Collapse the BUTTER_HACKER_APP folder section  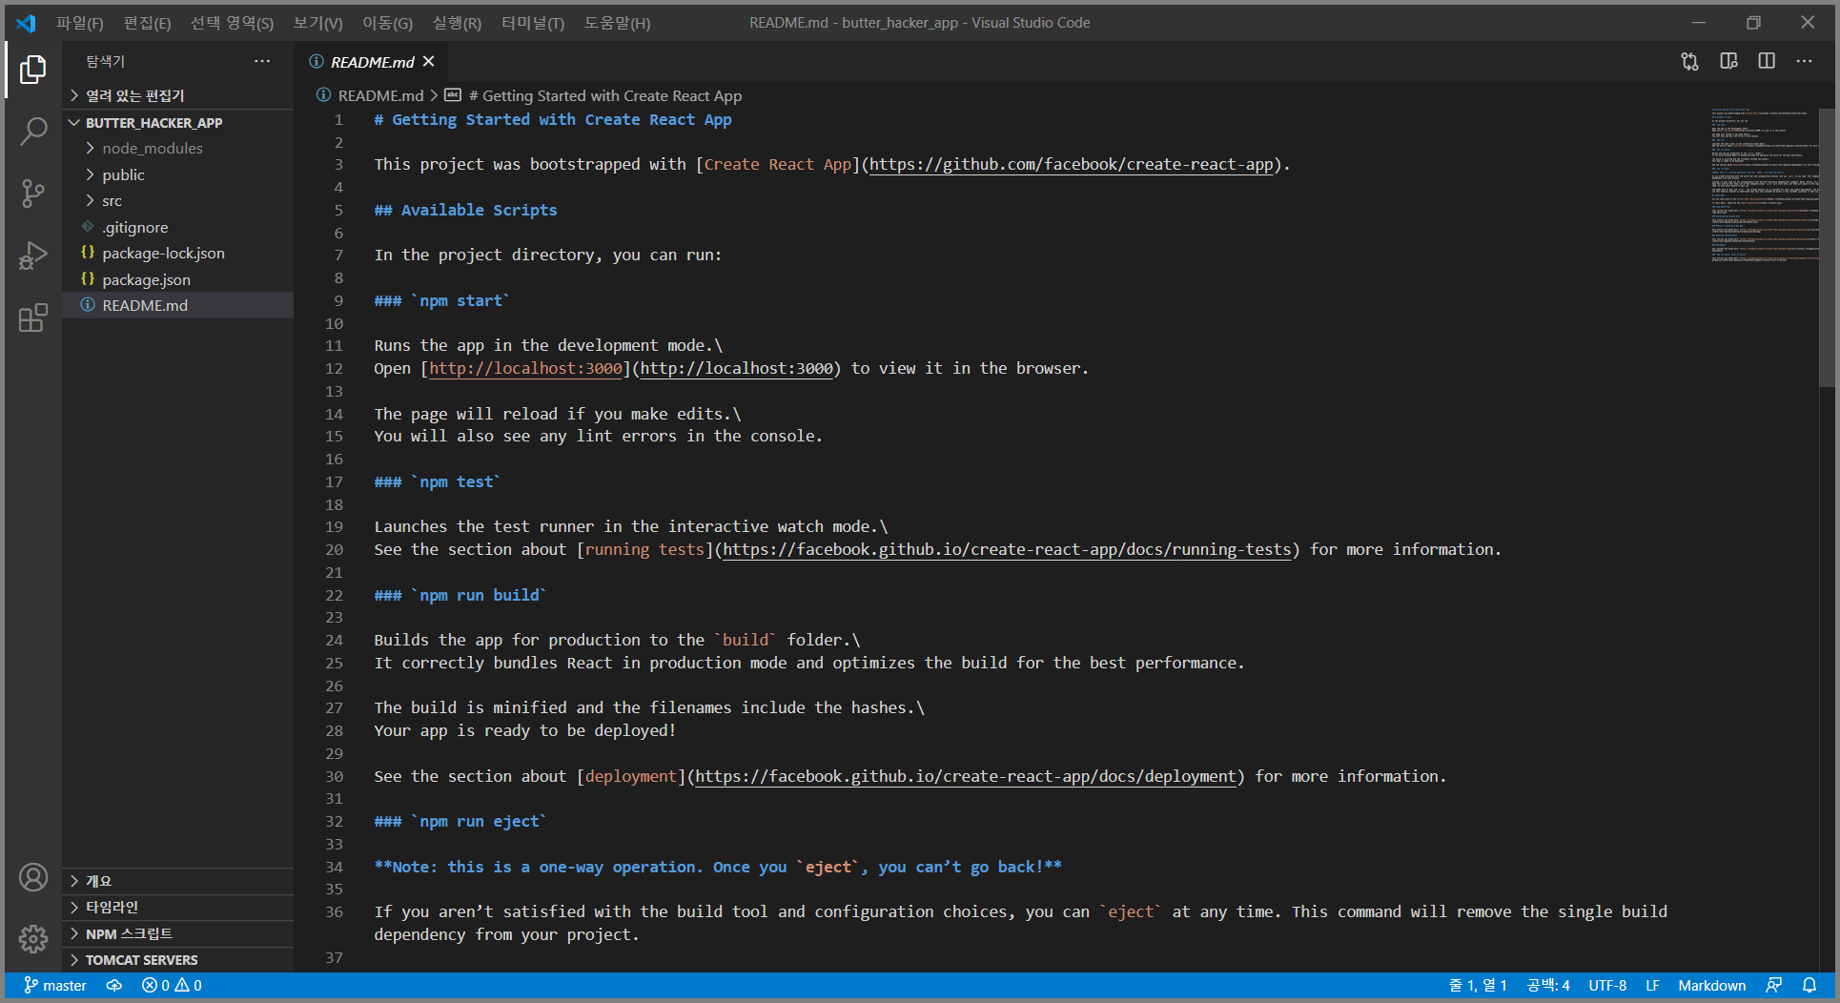point(178,123)
